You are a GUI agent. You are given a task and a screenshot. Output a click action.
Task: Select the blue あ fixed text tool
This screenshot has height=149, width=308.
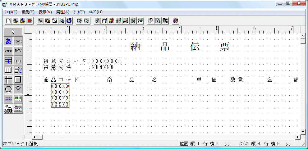click(8, 41)
